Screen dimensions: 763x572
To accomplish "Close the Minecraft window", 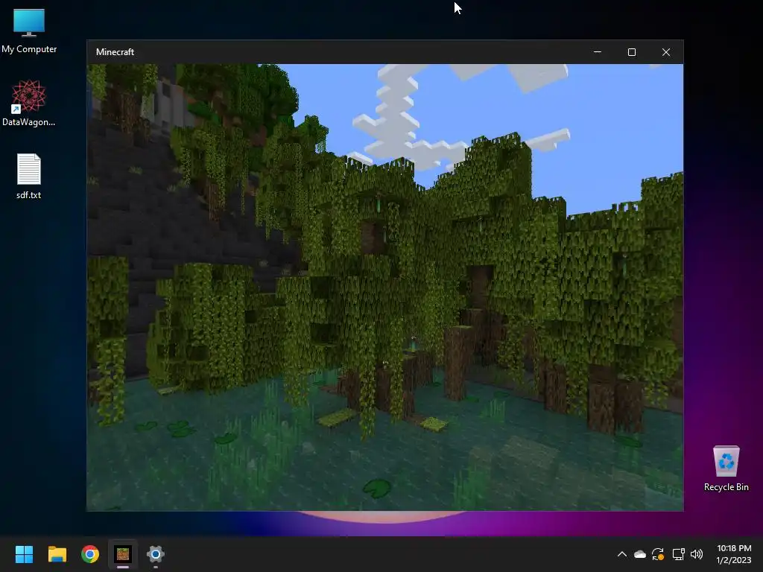I will [666, 52].
